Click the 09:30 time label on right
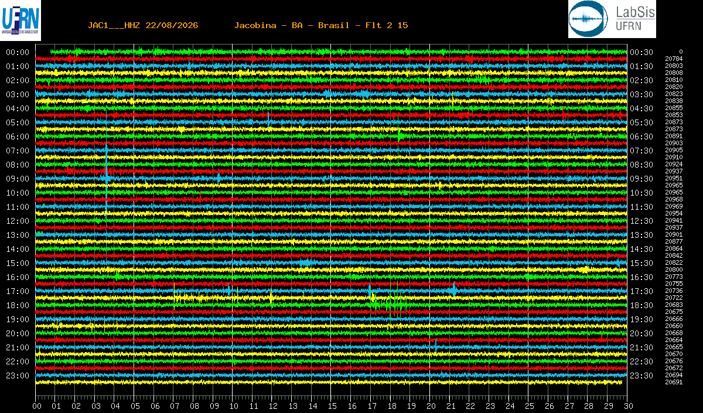 (641, 179)
